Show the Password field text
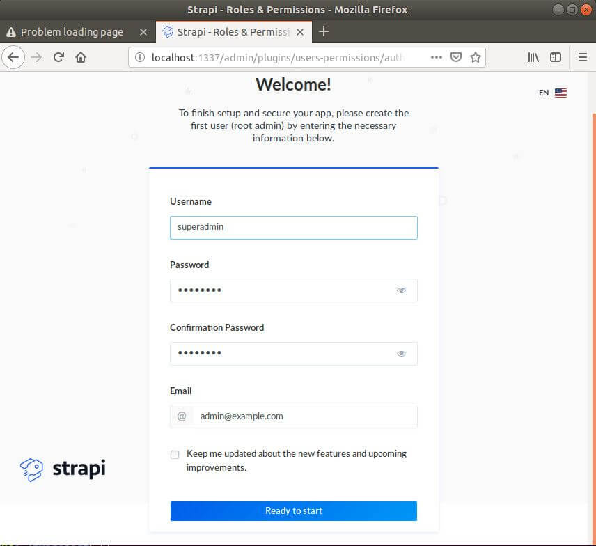596x546 pixels. point(401,290)
